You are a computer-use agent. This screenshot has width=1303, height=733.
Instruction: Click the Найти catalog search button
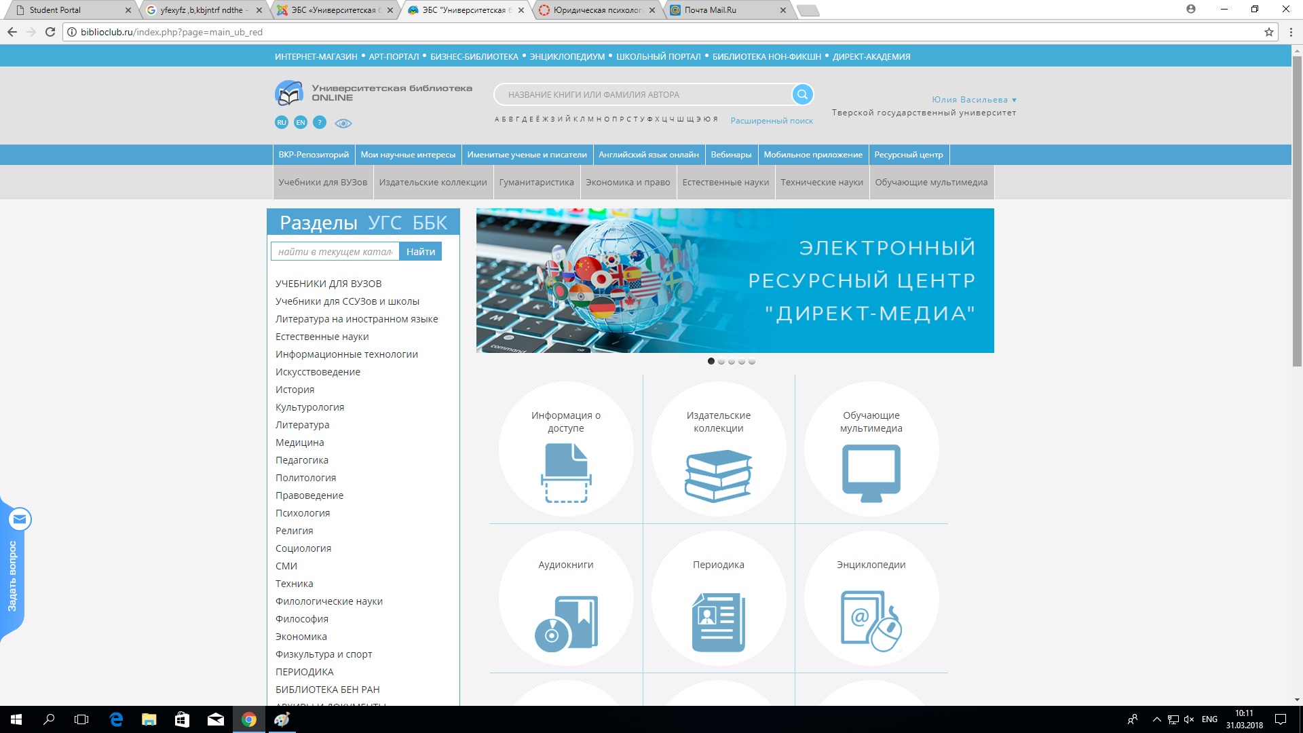[x=421, y=252]
